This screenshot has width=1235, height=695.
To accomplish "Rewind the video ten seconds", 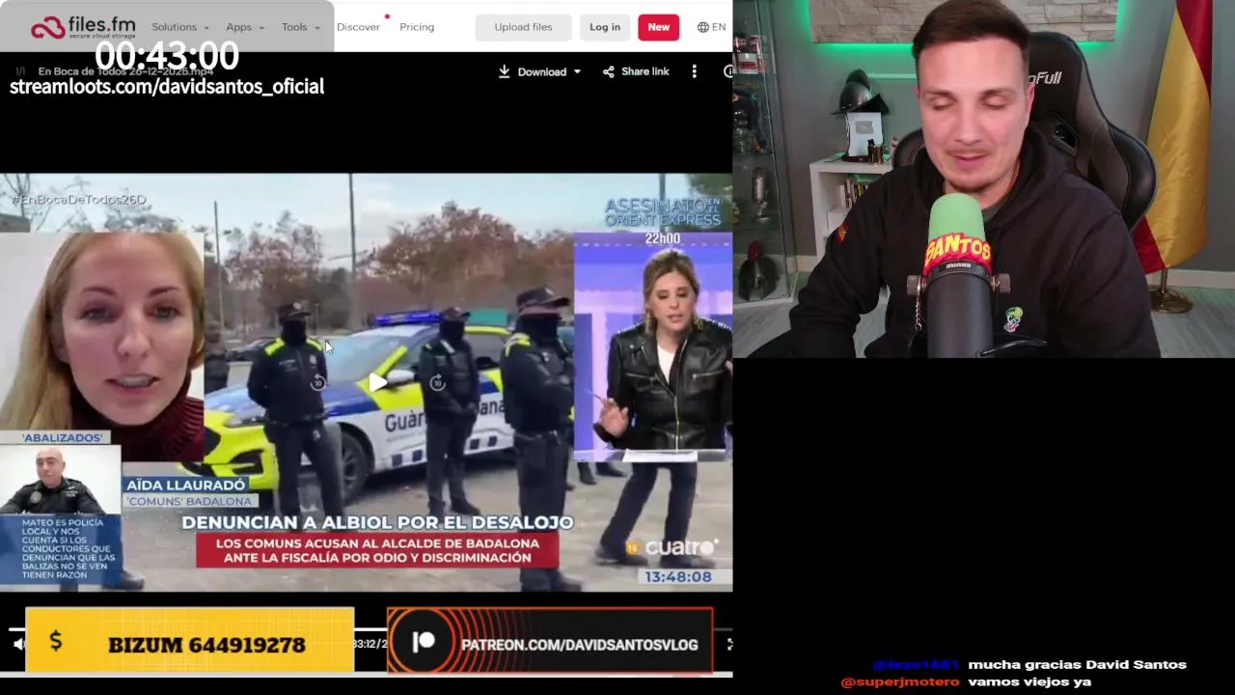I will (317, 383).
